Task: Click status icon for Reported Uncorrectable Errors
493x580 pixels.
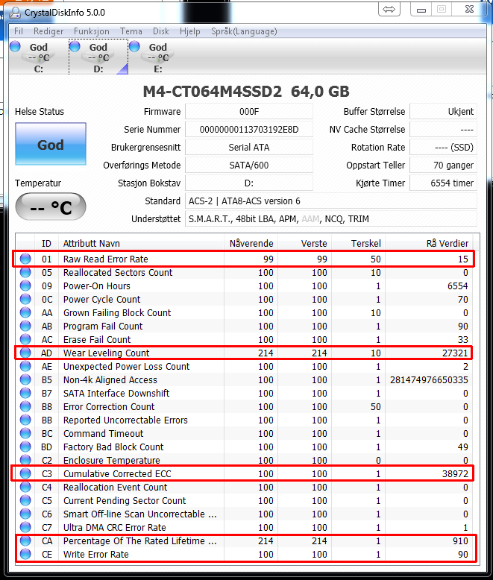Action: (25, 420)
